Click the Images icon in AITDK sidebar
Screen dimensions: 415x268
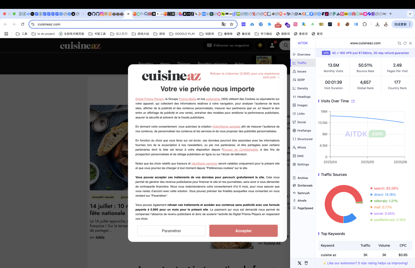click(294, 105)
